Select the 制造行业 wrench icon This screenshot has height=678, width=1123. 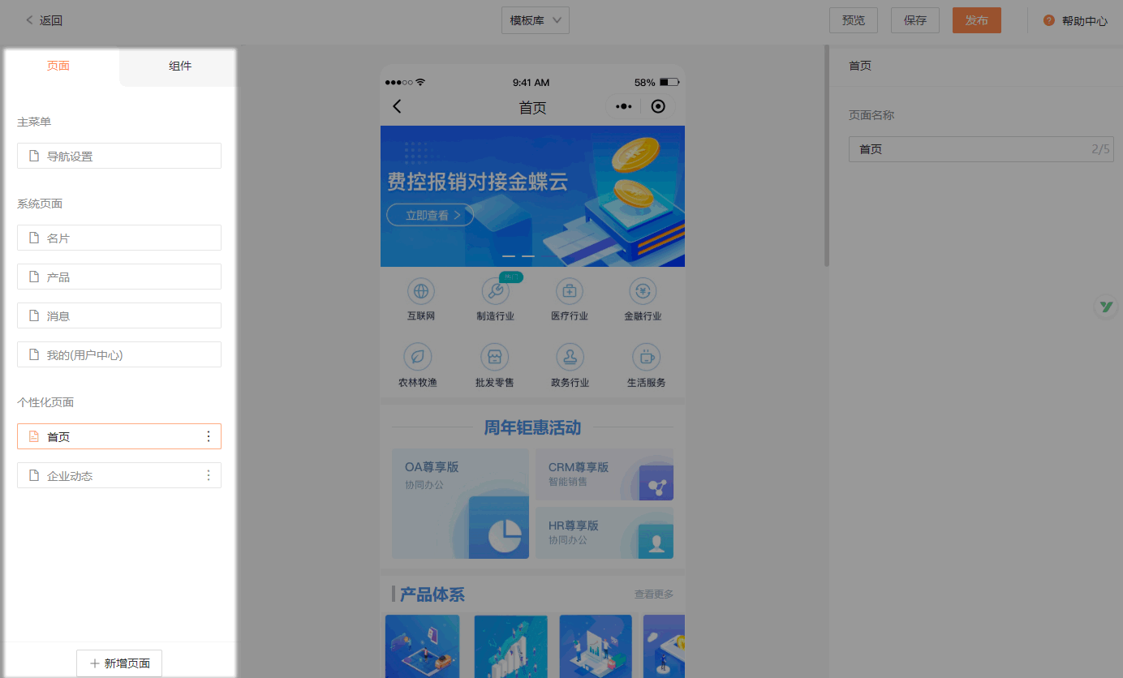click(495, 290)
